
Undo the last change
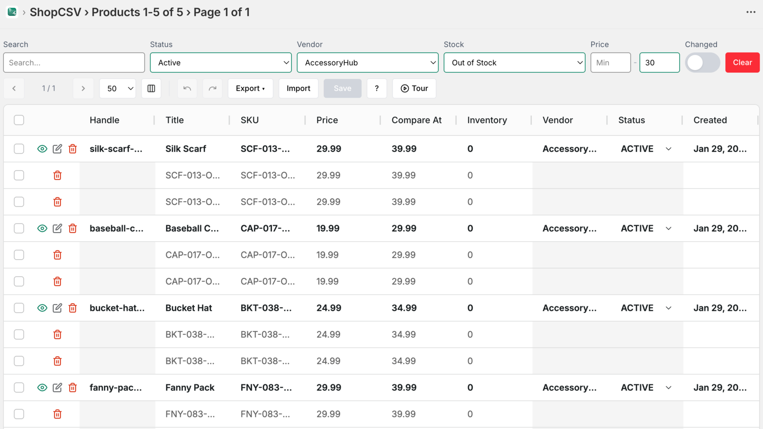coord(187,88)
